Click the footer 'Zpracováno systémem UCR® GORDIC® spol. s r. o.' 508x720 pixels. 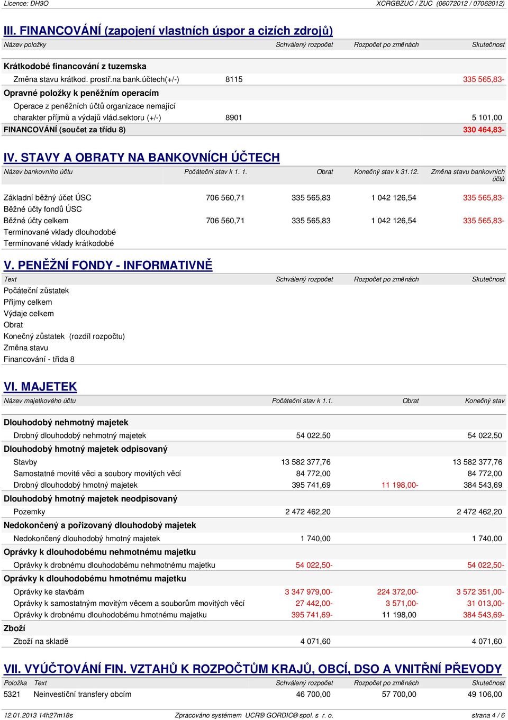tap(255, 715)
